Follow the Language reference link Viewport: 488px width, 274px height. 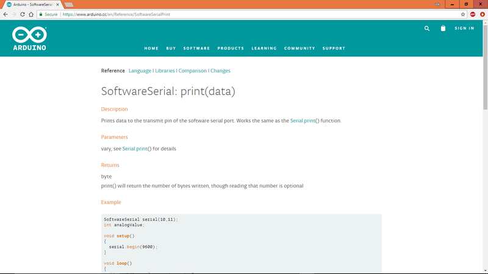tap(140, 71)
